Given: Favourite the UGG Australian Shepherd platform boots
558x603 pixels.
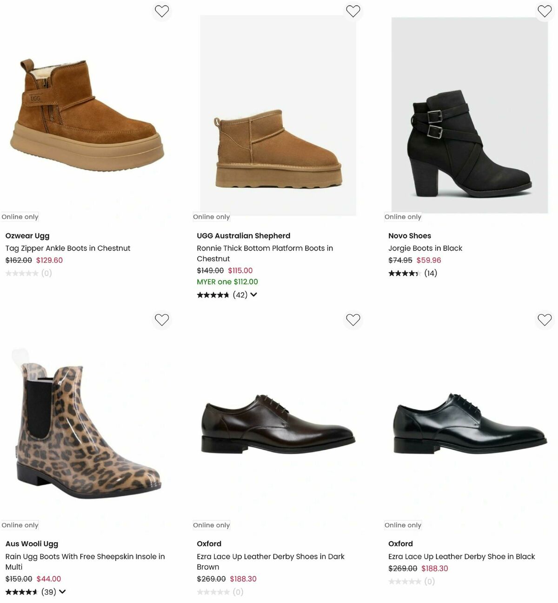Looking at the screenshot, I should click(x=353, y=11).
